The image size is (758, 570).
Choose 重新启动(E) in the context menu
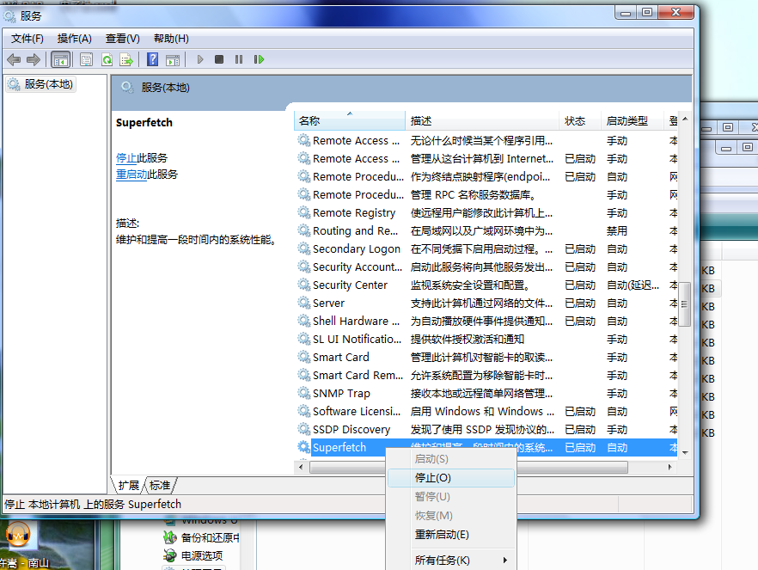[450, 535]
